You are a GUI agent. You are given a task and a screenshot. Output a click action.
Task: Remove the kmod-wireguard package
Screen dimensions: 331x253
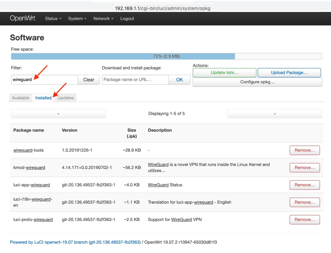[x=304, y=168]
